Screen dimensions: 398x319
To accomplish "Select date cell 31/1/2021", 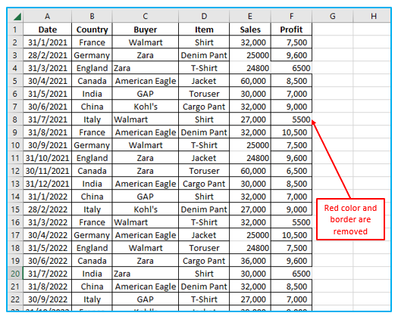I will click(48, 42).
